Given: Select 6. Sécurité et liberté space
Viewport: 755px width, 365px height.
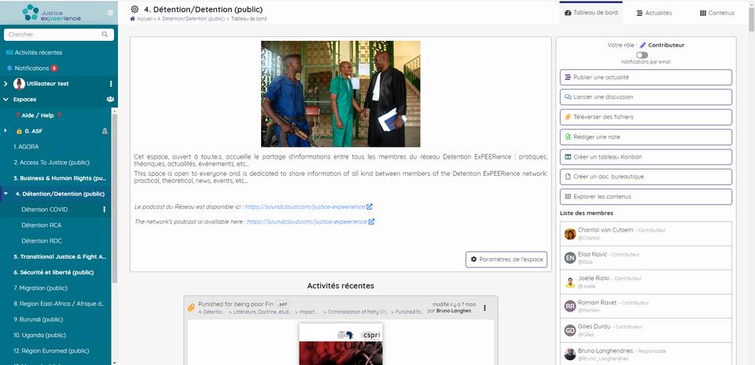Looking at the screenshot, I should [x=53, y=272].
